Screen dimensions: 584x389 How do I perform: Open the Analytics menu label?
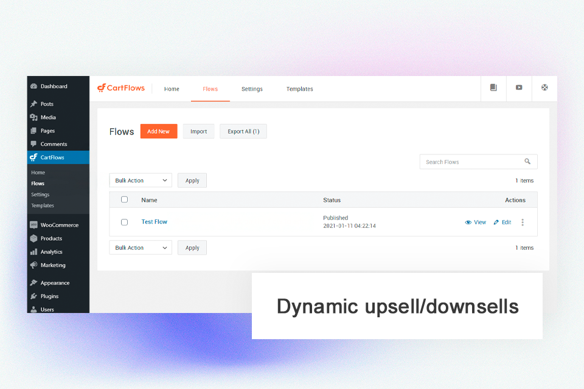pos(51,252)
